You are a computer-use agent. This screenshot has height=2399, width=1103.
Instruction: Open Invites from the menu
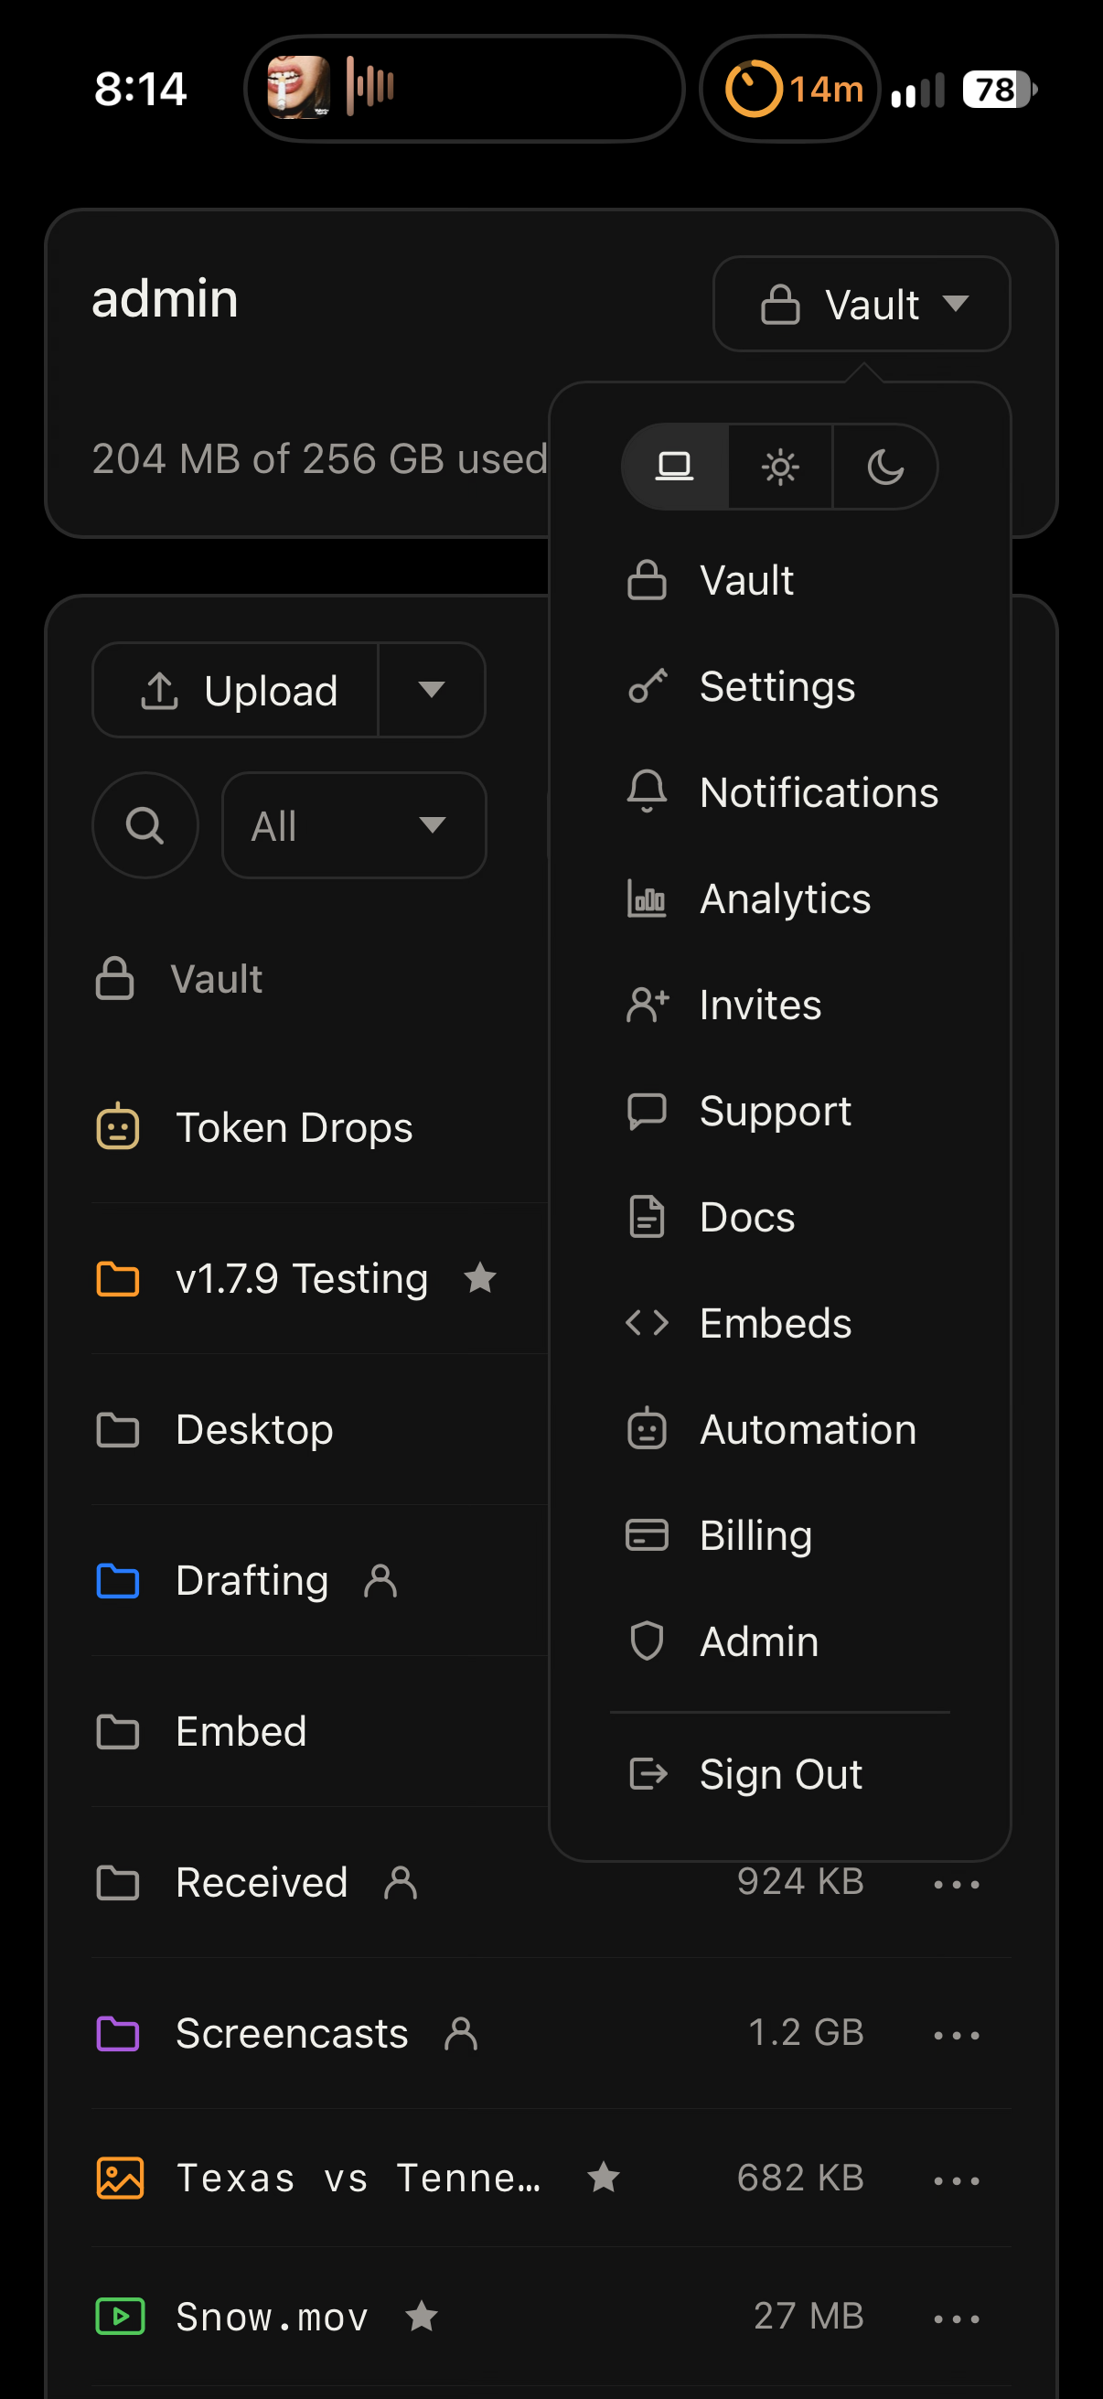click(x=780, y=1005)
